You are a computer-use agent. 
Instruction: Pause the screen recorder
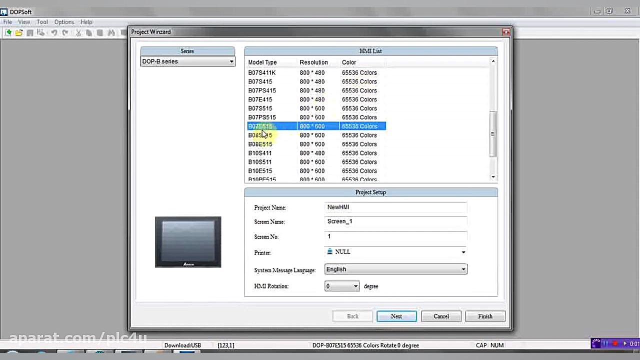tap(605, 343)
